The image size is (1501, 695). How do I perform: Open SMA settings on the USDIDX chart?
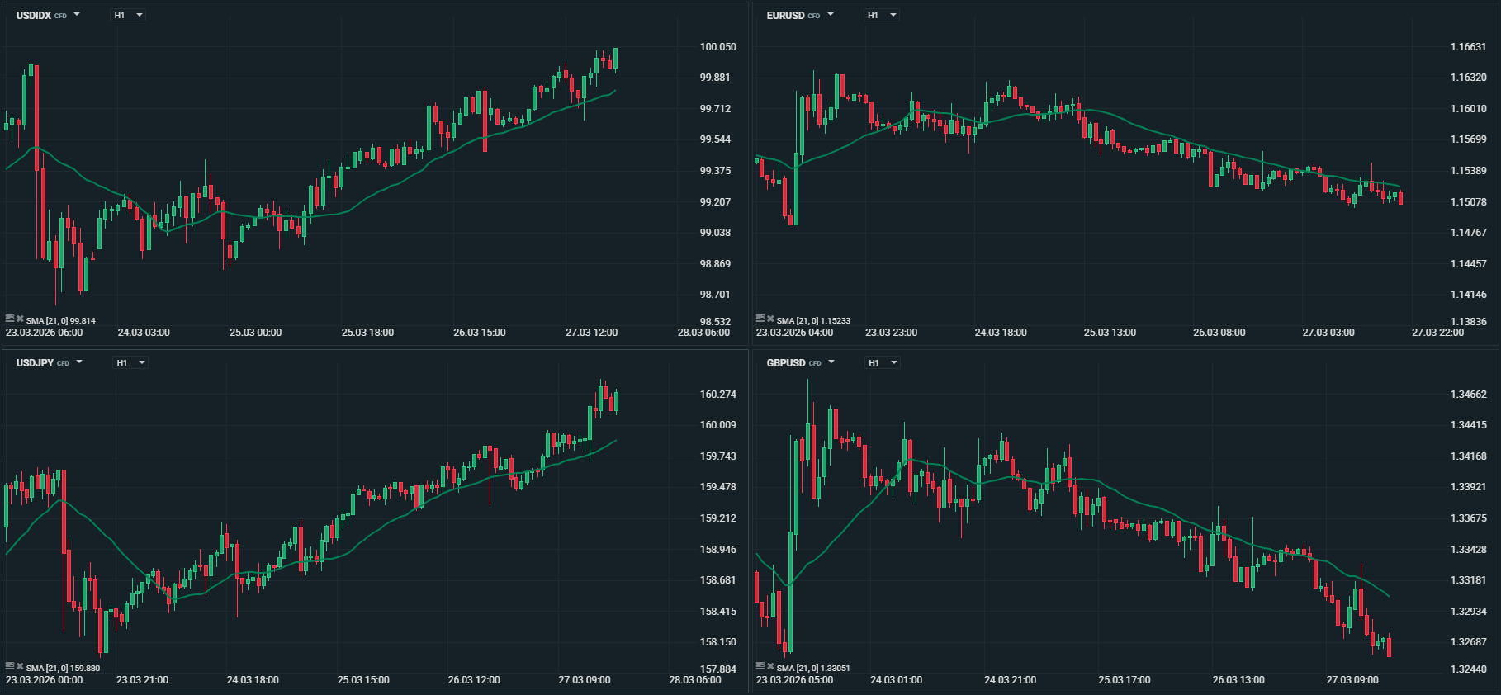click(10, 319)
